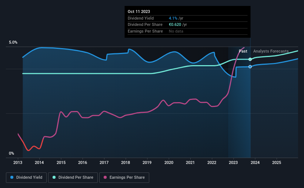Viewport: 304px width, 188px height.
Task: Click the pink Earnings Per Share legend dot
Action: click(105, 177)
